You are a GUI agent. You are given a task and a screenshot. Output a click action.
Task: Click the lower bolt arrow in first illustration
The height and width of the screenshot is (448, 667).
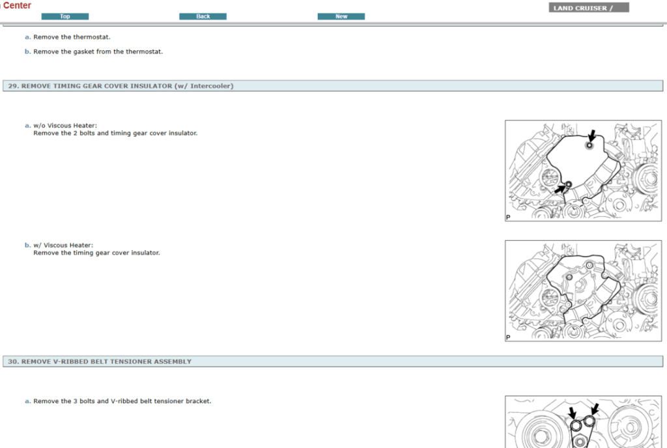(560, 189)
